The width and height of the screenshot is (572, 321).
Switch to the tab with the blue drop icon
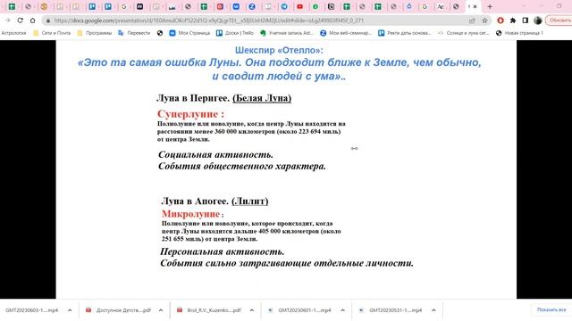(409, 6)
